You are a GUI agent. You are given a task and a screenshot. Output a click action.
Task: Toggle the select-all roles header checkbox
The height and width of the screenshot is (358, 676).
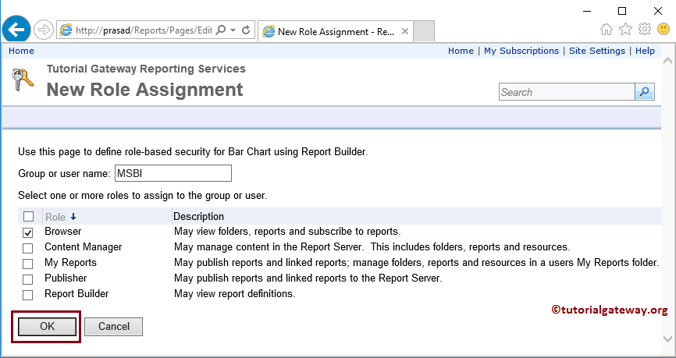(x=28, y=217)
